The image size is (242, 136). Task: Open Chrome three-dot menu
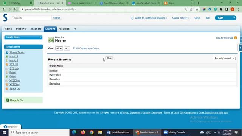click(x=238, y=9)
